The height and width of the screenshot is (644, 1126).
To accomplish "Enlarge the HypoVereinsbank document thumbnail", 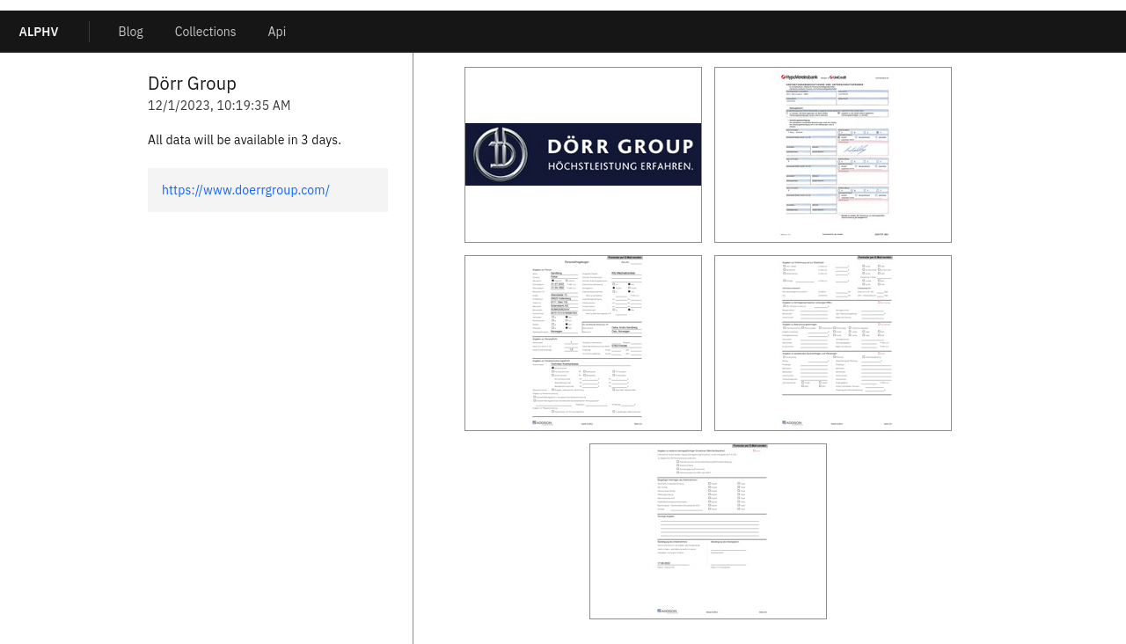I will (832, 155).
